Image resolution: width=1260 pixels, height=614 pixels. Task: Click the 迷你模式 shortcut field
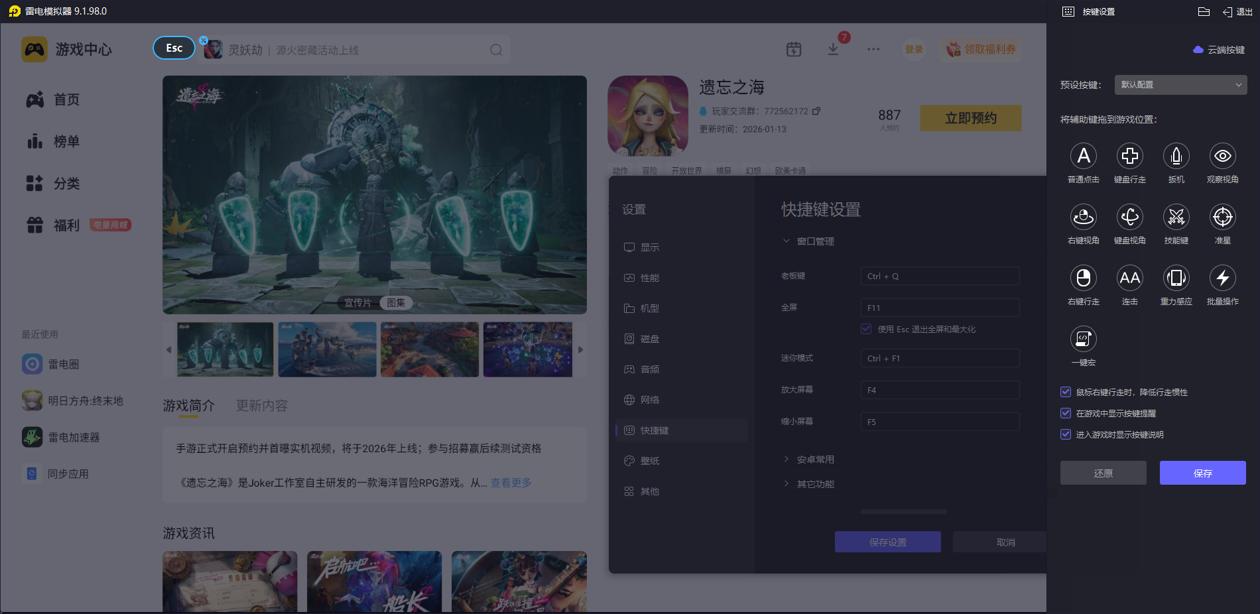click(x=940, y=358)
